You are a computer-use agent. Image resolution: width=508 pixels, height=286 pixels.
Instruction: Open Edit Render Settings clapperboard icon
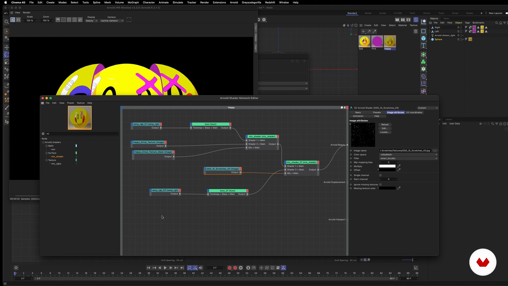coord(408,20)
